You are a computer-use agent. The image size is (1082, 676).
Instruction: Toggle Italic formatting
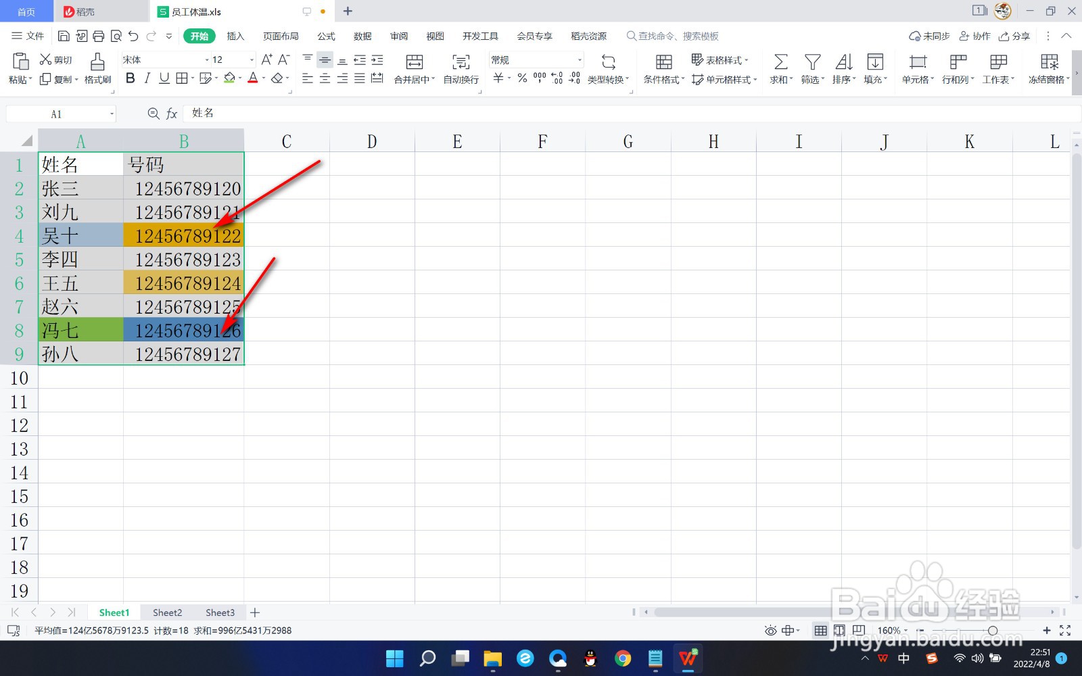[x=147, y=78]
